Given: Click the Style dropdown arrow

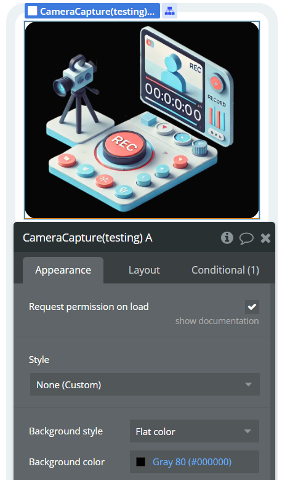Looking at the screenshot, I should click(x=248, y=384).
